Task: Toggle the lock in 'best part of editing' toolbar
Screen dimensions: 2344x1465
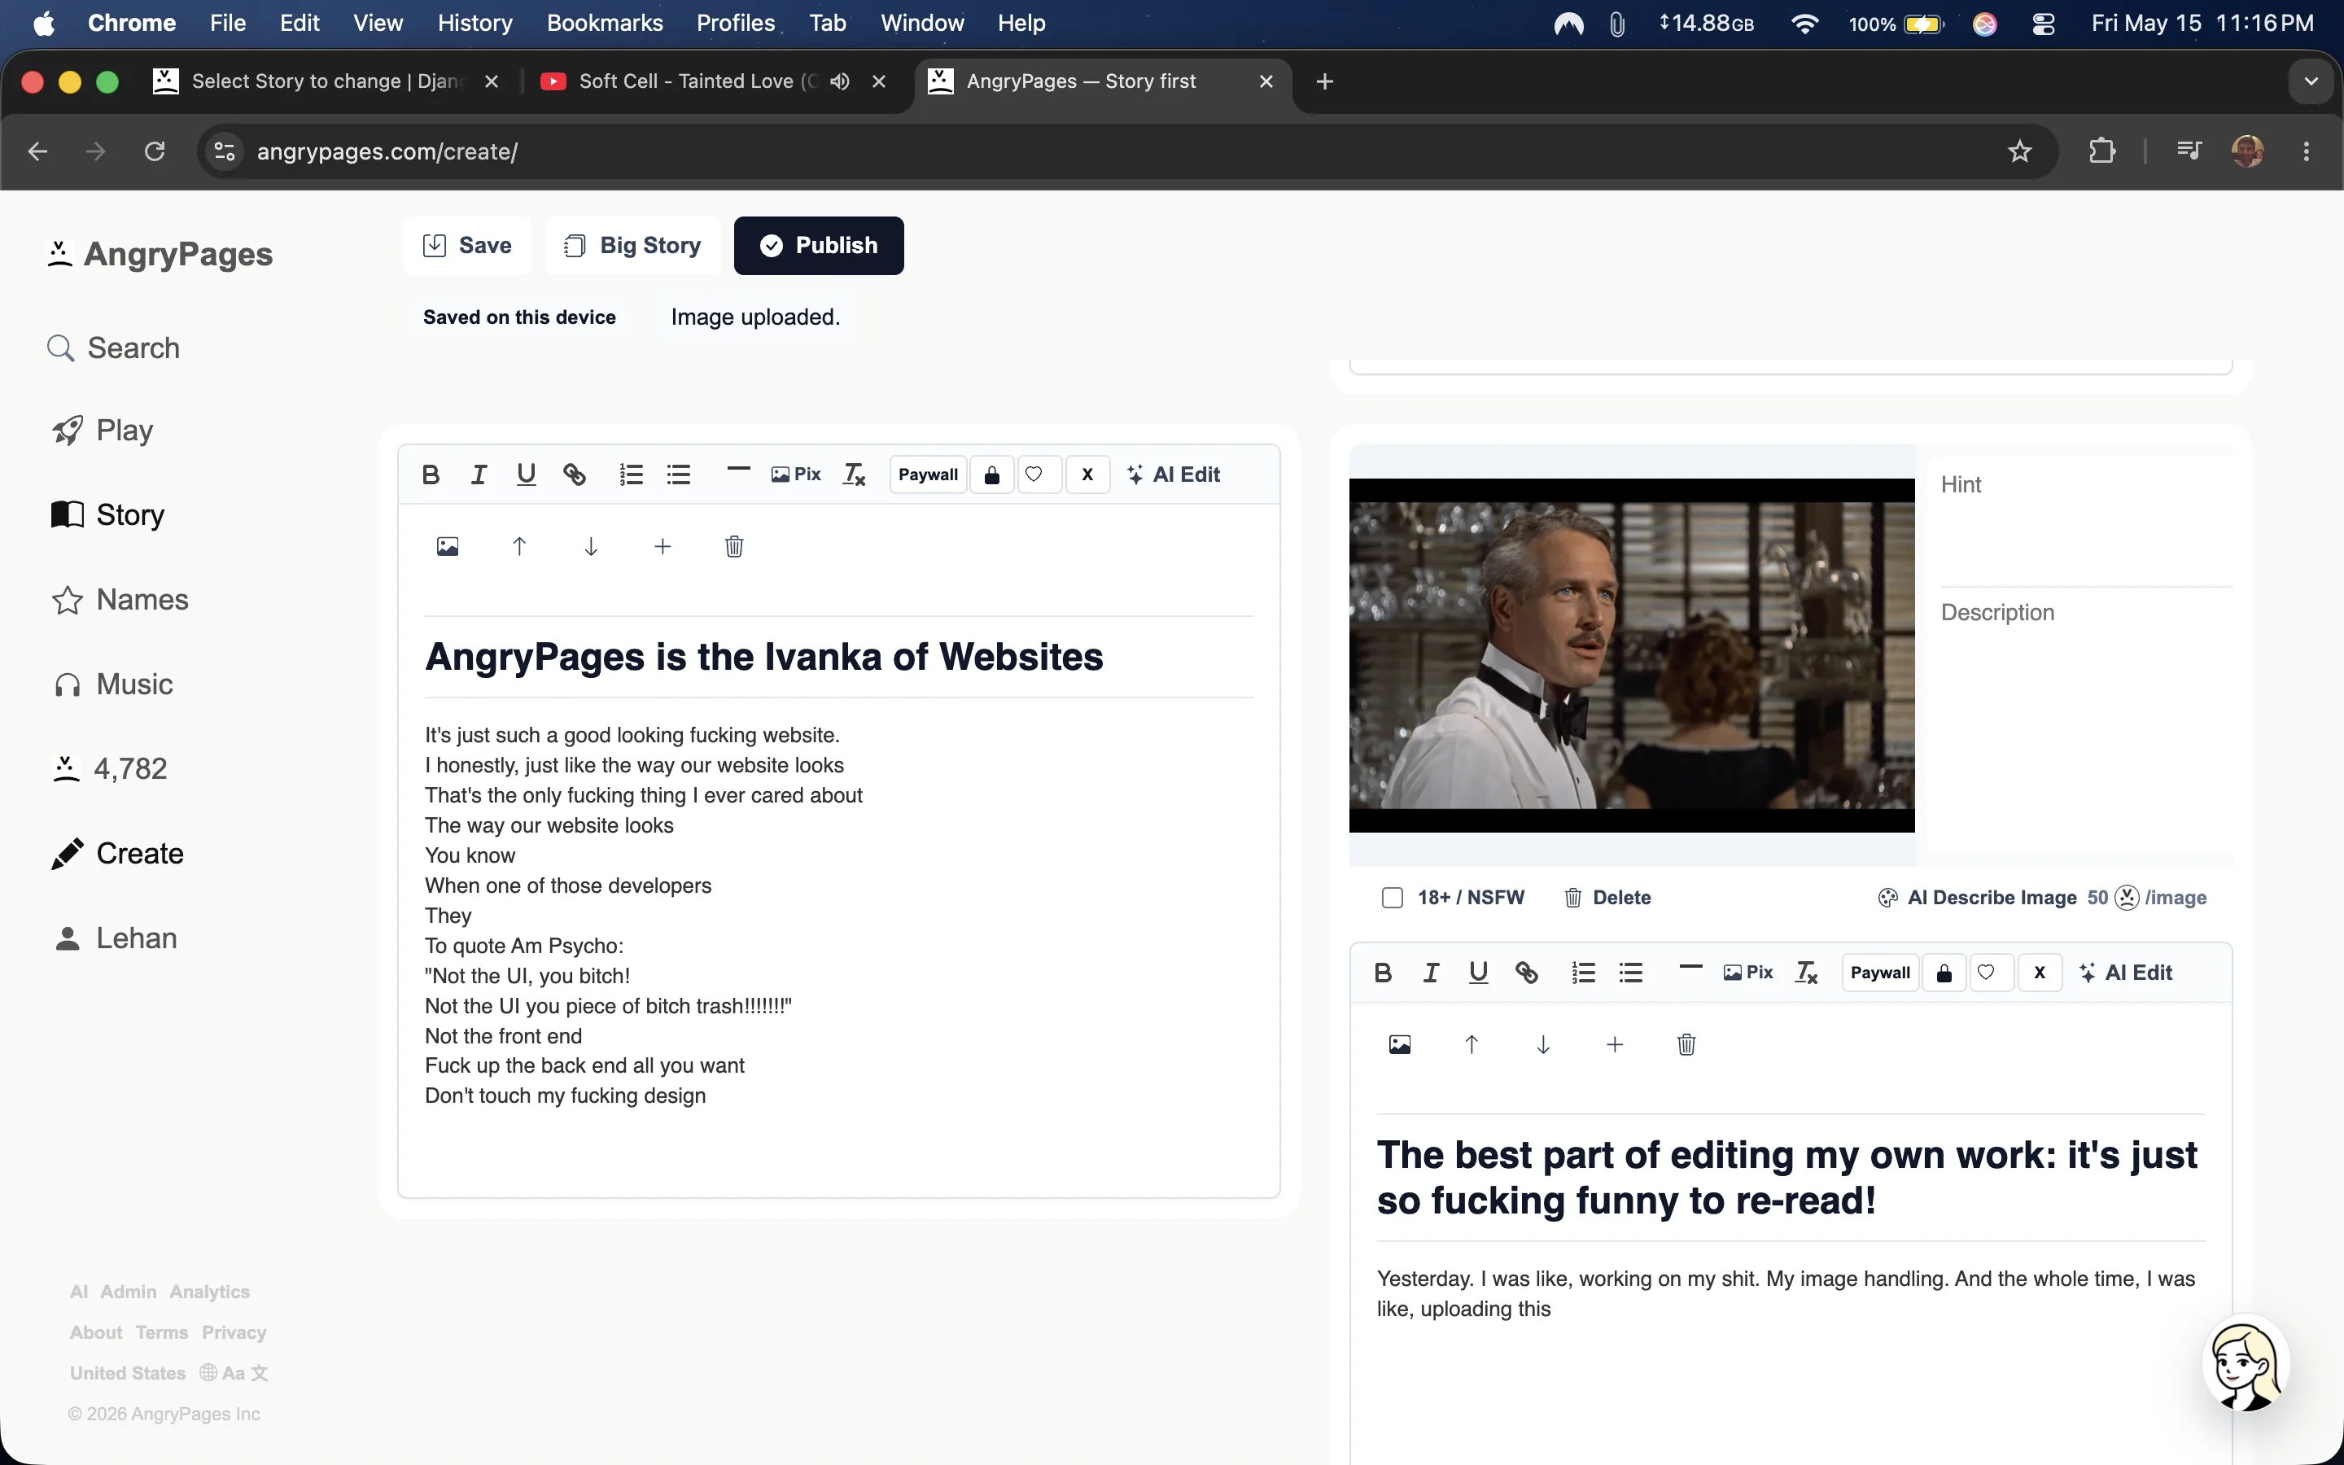Action: click(x=1944, y=973)
